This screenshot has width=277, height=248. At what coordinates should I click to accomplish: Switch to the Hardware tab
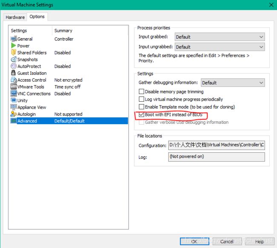point(15,17)
